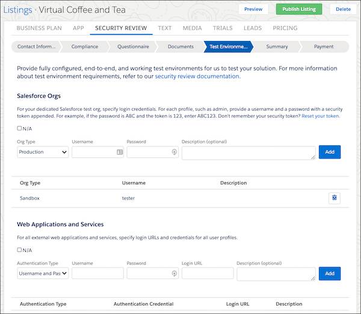Open the Listings breadcrumb link
The image size is (361, 314).
(x=17, y=10)
